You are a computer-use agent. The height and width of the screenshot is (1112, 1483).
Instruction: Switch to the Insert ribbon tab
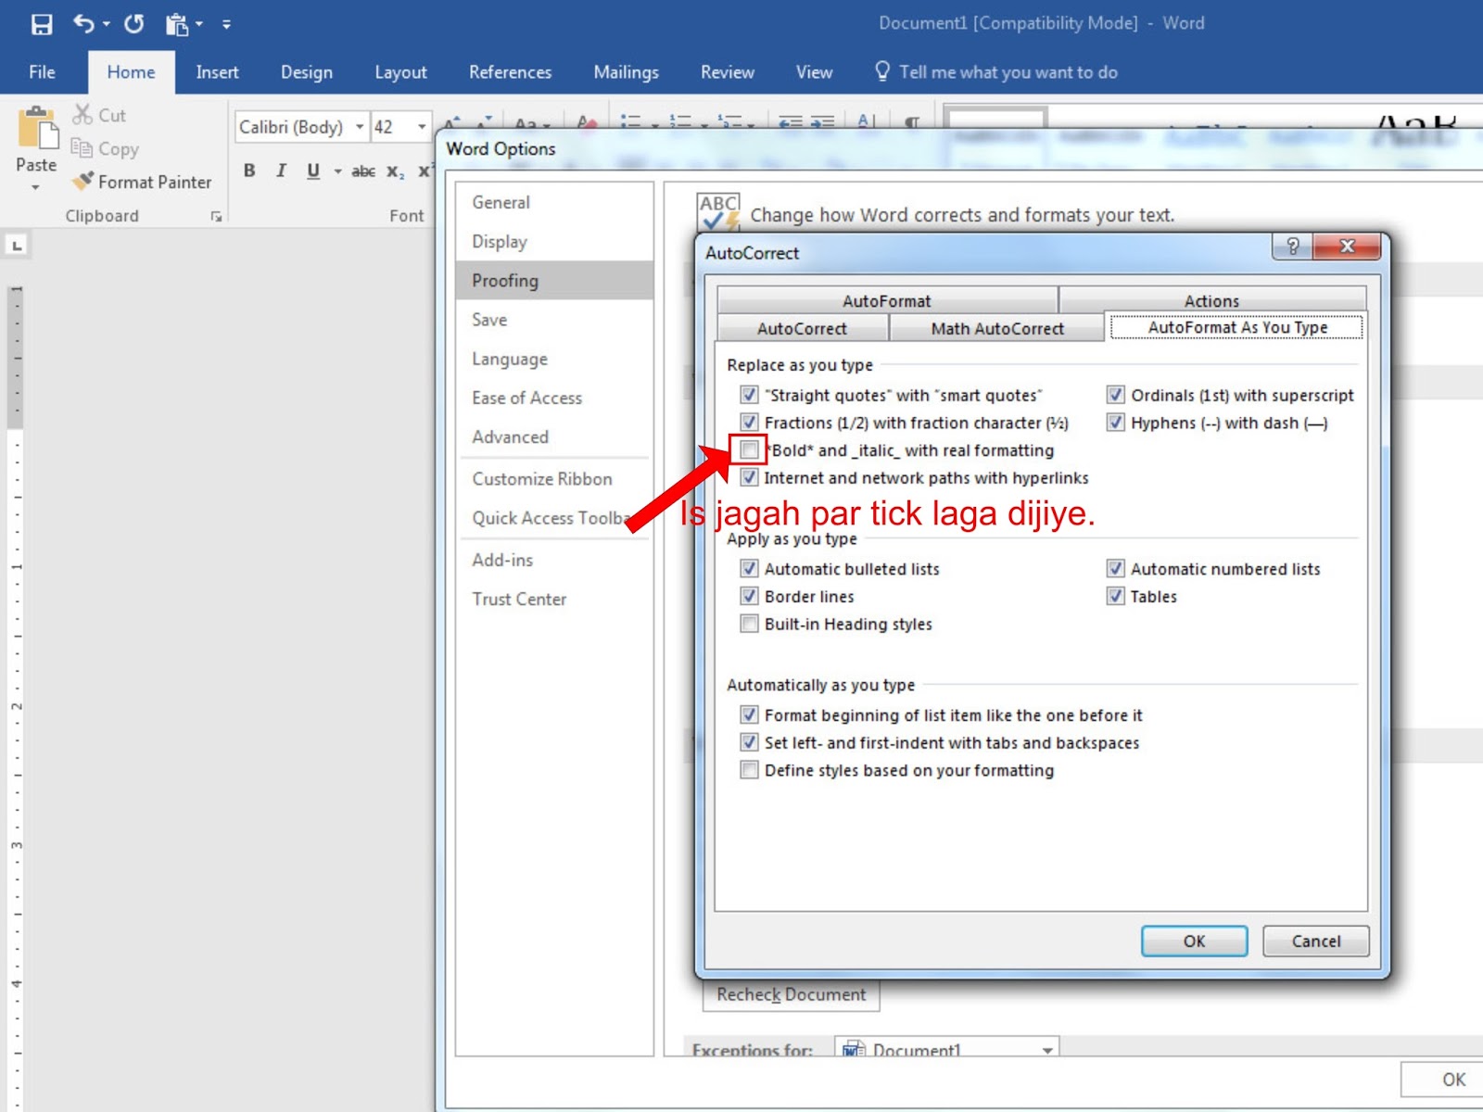(x=217, y=72)
